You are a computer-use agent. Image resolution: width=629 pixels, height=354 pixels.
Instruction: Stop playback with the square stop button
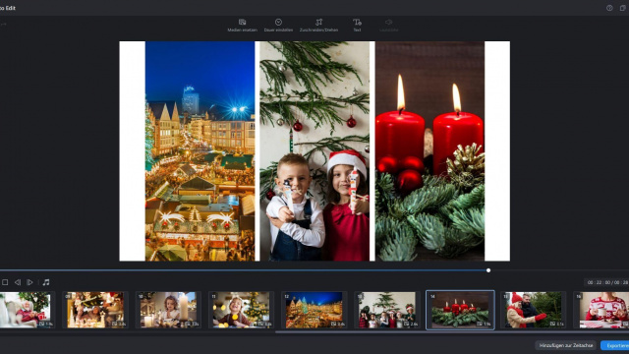[5, 282]
